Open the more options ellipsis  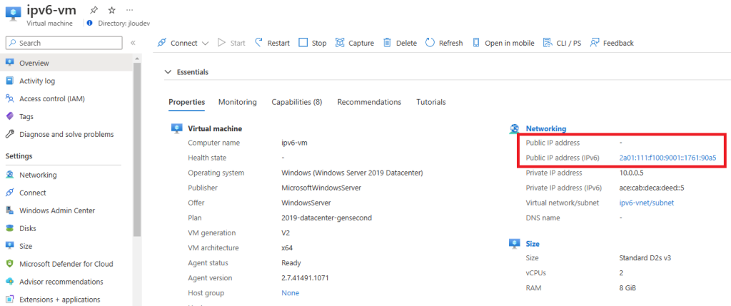coord(130,10)
